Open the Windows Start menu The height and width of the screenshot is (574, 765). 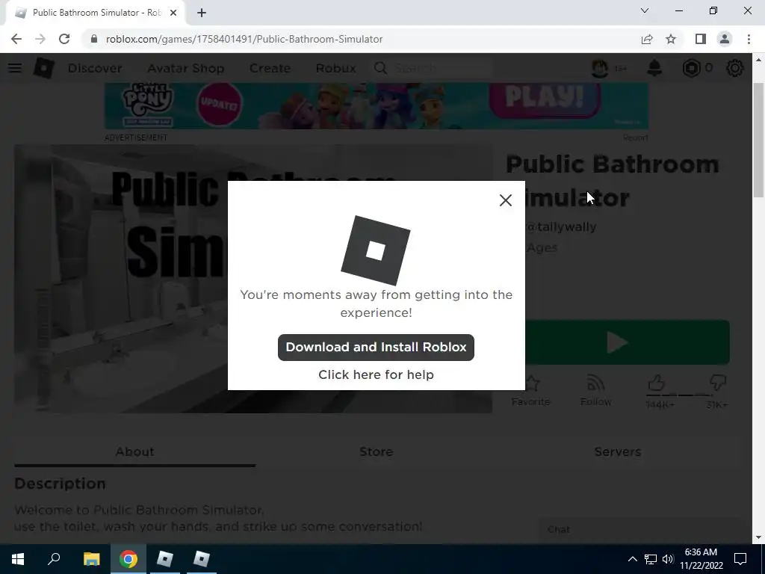click(18, 559)
